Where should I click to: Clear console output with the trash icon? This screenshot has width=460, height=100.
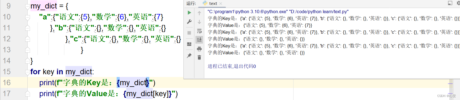199,57
